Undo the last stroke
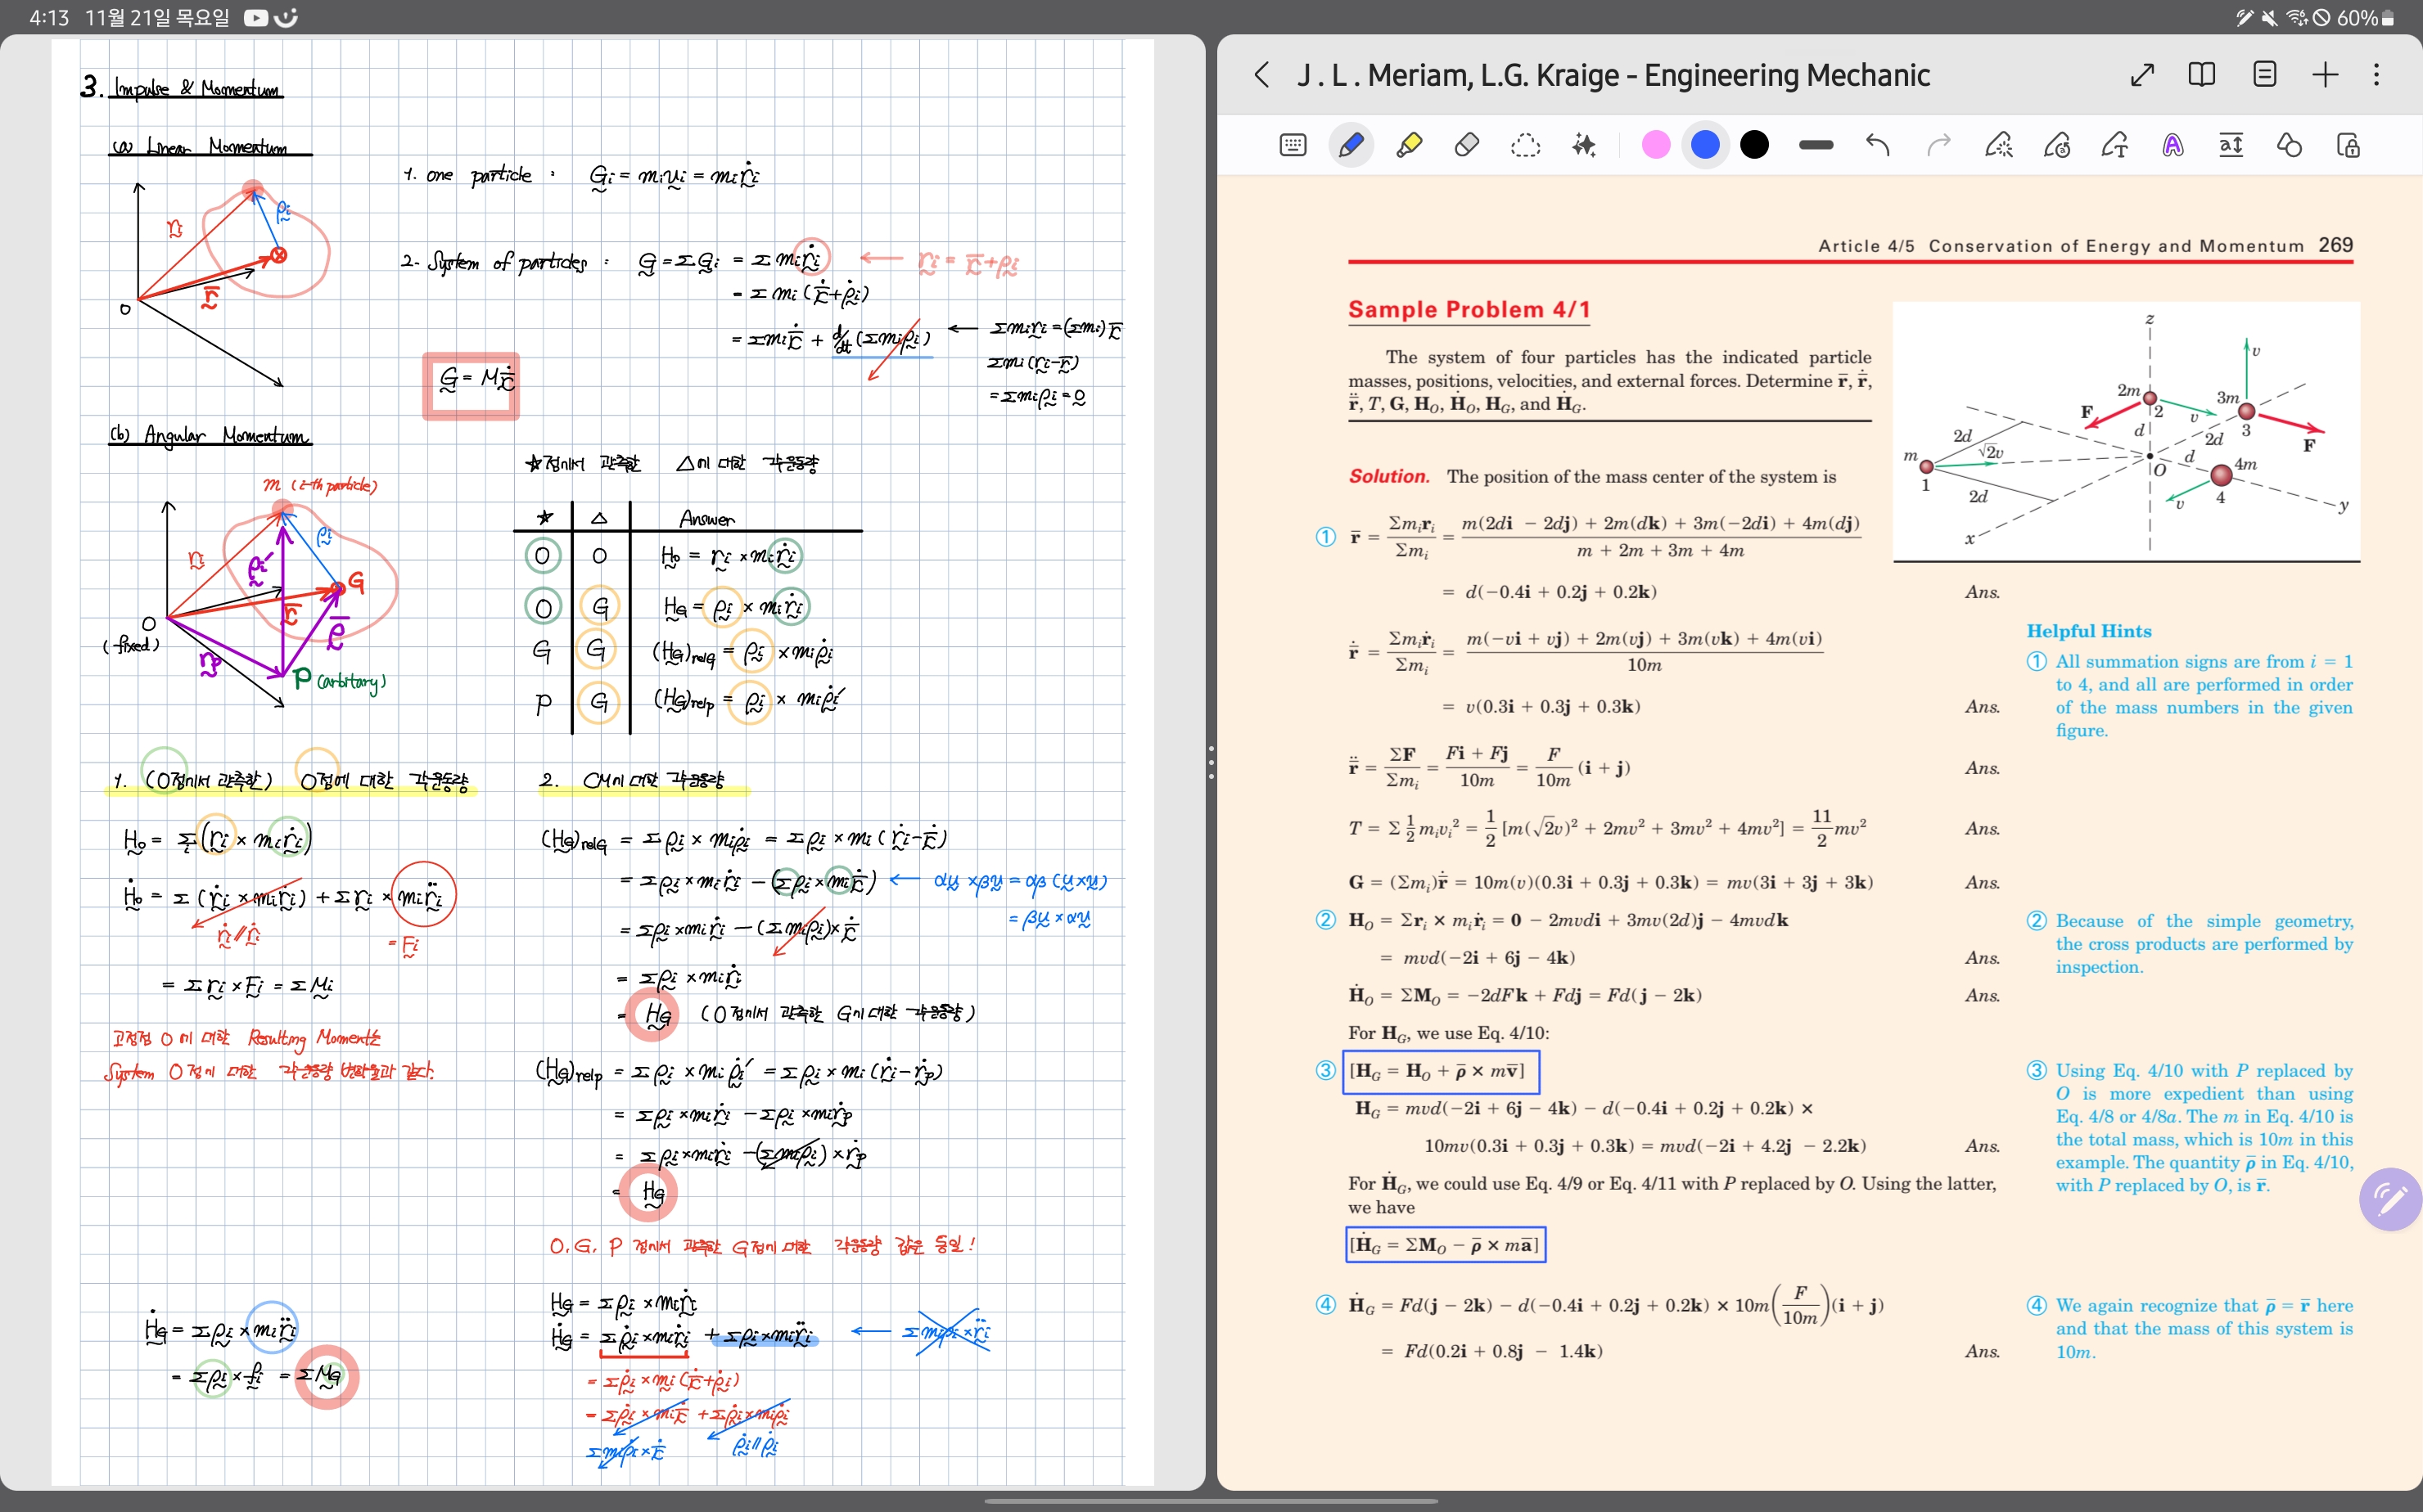The width and height of the screenshot is (2423, 1512). pyautogui.click(x=1877, y=146)
